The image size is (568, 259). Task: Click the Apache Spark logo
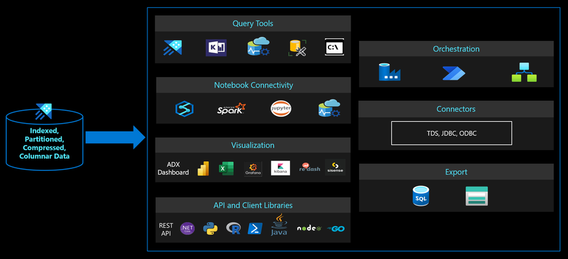[231, 108]
